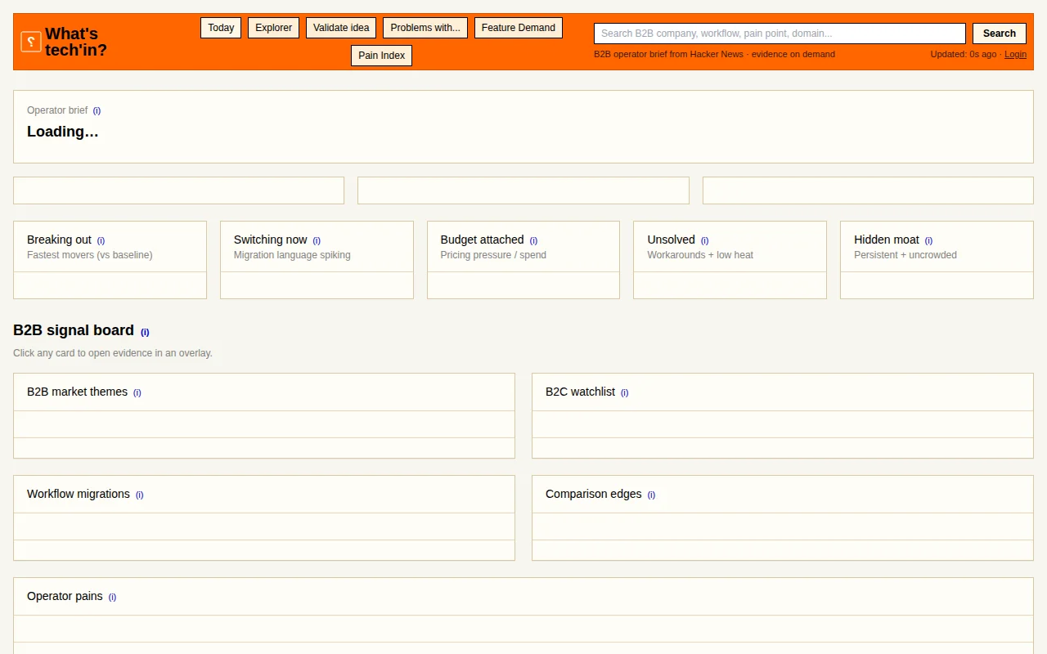Open info icon next to Operator pains

coord(112,597)
